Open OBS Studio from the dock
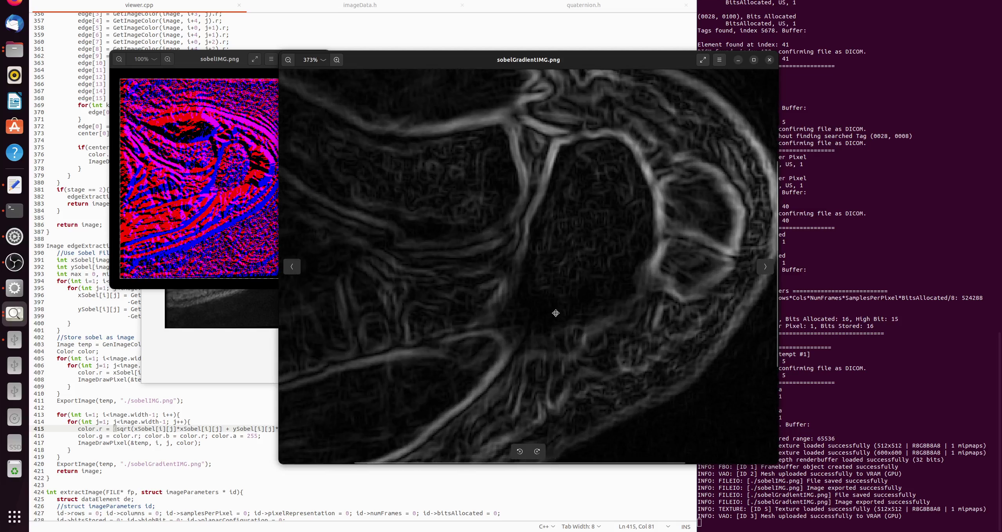The image size is (1002, 532). [14, 262]
